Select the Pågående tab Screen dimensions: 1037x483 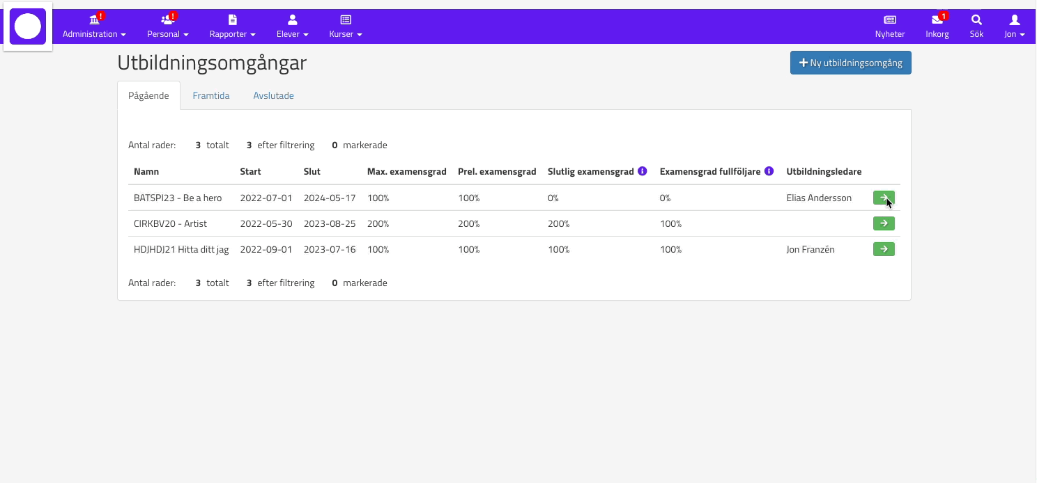[148, 96]
